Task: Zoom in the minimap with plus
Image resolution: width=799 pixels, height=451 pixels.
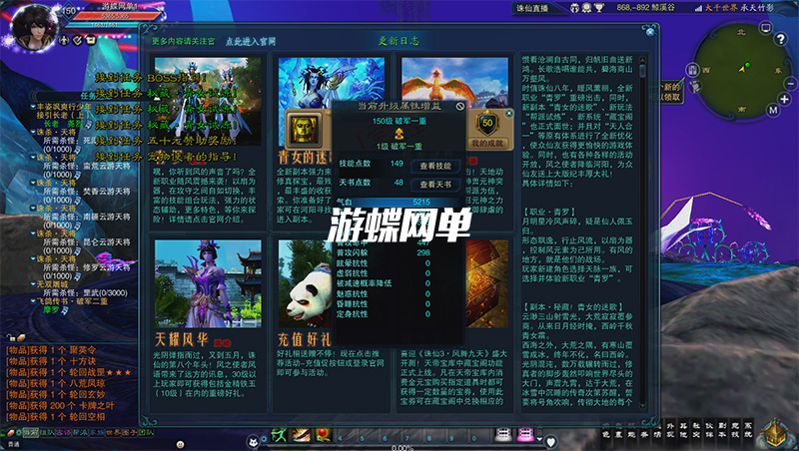Action: click(784, 99)
